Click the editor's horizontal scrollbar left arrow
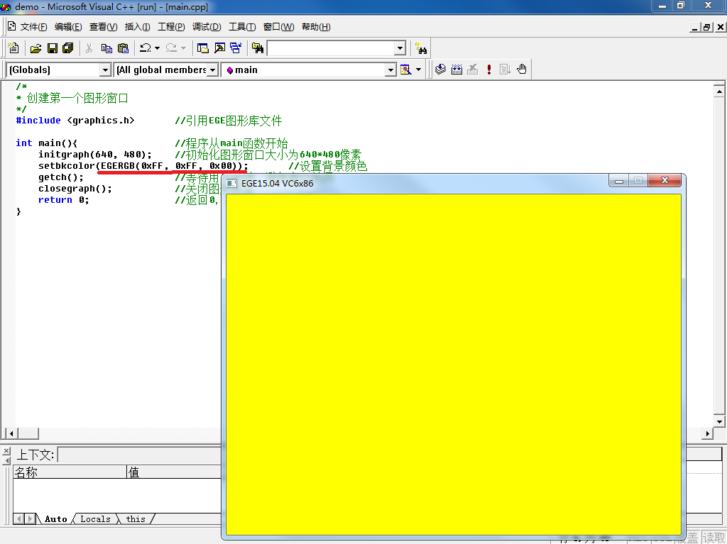The width and height of the screenshot is (727, 544). click(10, 433)
